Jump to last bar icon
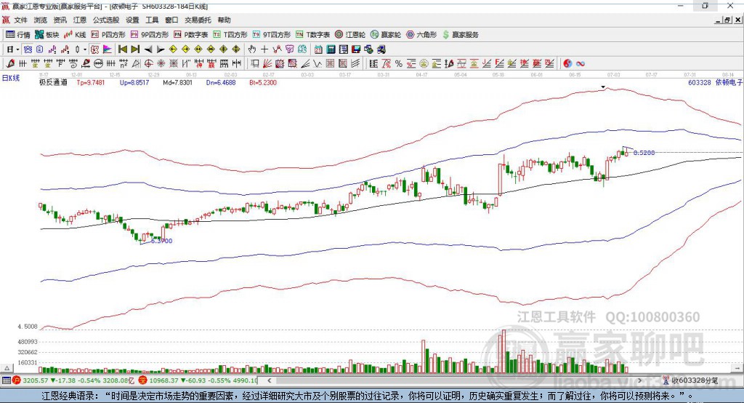The width and height of the screenshot is (744, 403). (x=135, y=49)
